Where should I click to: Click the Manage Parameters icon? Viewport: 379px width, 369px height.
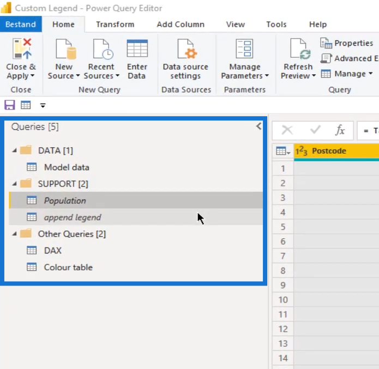244,49
